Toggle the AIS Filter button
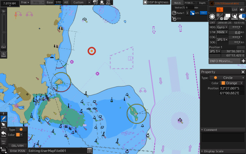This screenshot has width=246, height=154. pos(203,13)
